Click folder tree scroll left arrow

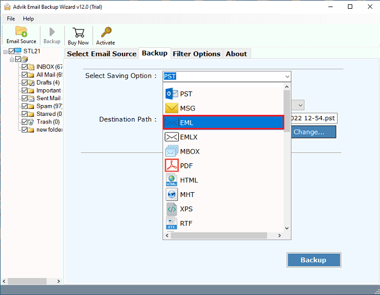(x=4, y=281)
